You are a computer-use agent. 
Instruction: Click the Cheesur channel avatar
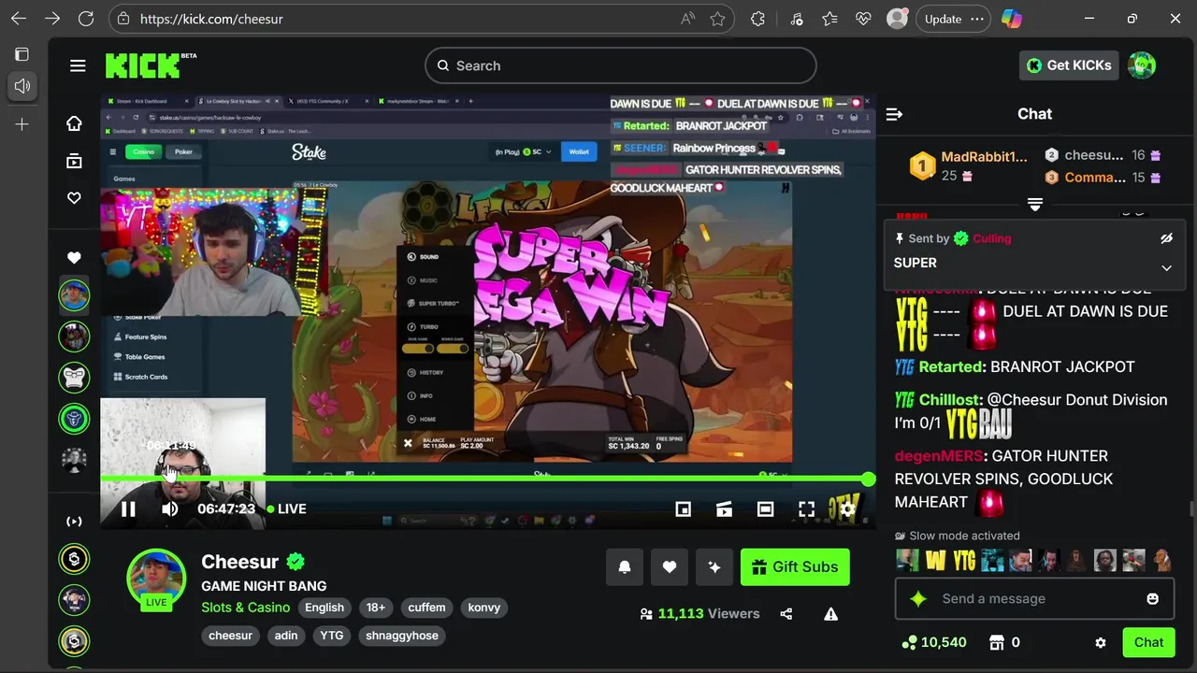tap(156, 578)
